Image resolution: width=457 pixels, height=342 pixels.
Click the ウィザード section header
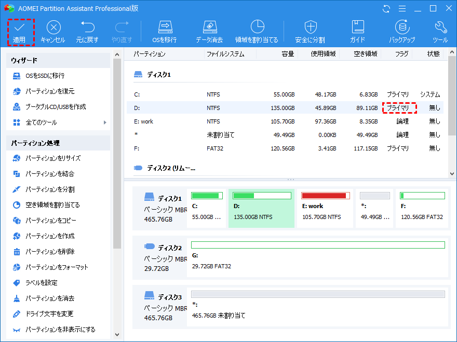[58, 60]
